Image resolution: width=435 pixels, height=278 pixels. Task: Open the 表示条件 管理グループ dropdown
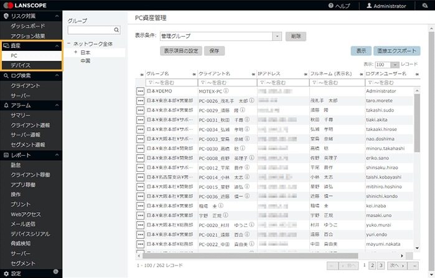click(278, 37)
